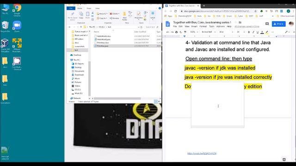The image size is (296, 166).
Task: Print the Google Docs document
Action: pyautogui.click(x=176, y=32)
